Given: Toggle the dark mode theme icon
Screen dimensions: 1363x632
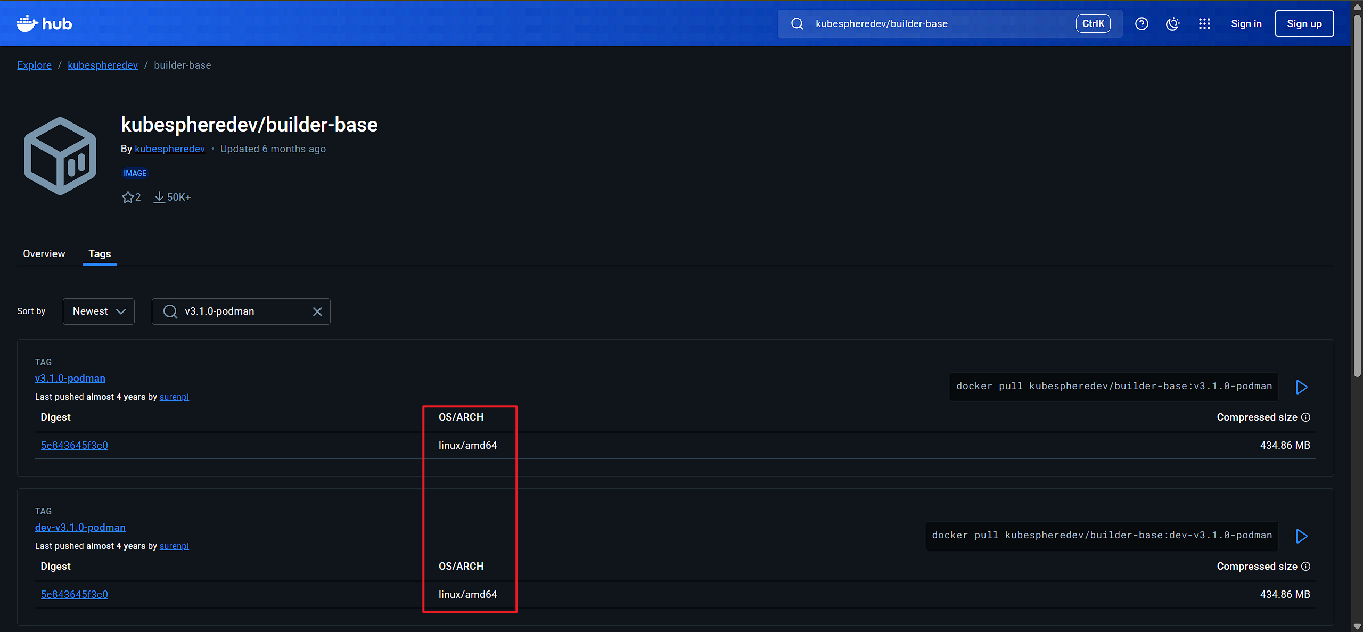Looking at the screenshot, I should click(x=1172, y=23).
